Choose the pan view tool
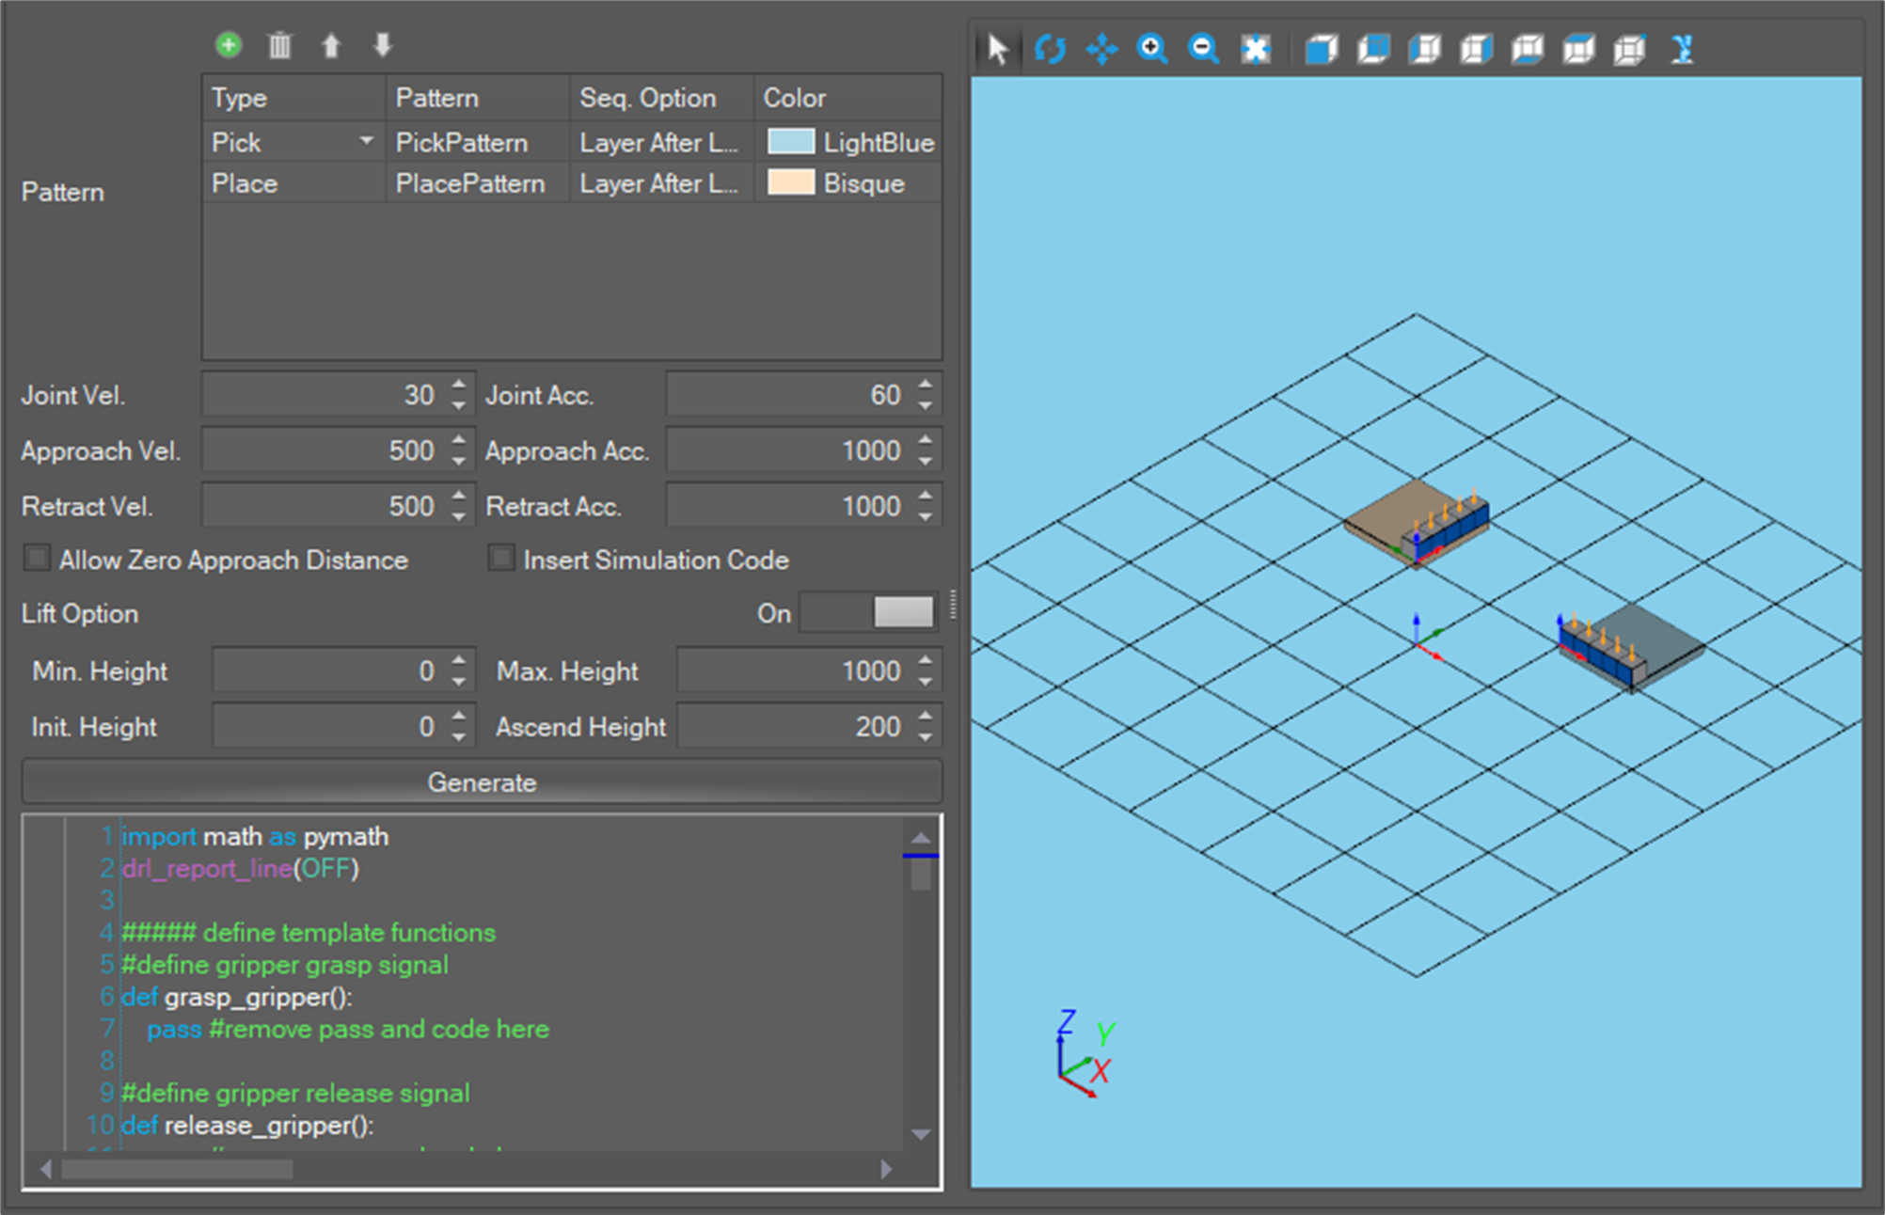The height and width of the screenshot is (1215, 1885). click(x=1102, y=49)
